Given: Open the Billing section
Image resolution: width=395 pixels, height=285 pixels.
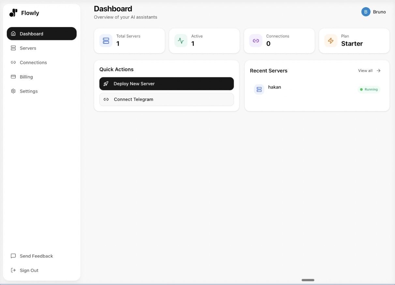Looking at the screenshot, I should click(26, 77).
